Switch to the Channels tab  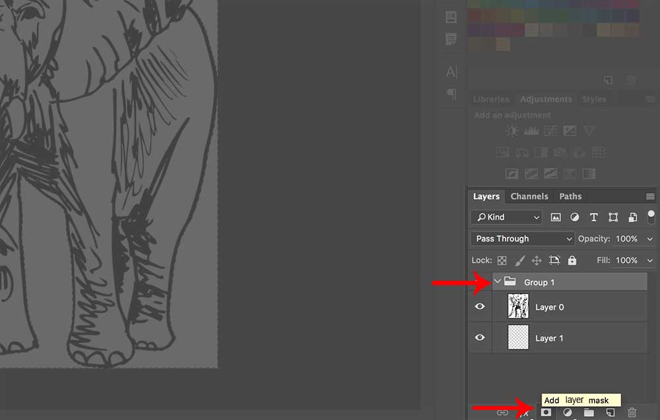tap(529, 196)
